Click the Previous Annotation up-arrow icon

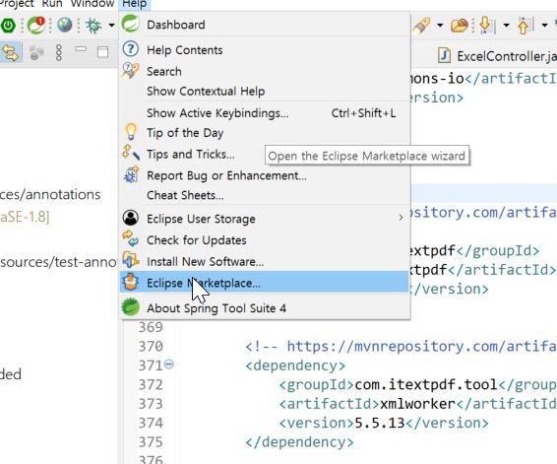tap(526, 26)
